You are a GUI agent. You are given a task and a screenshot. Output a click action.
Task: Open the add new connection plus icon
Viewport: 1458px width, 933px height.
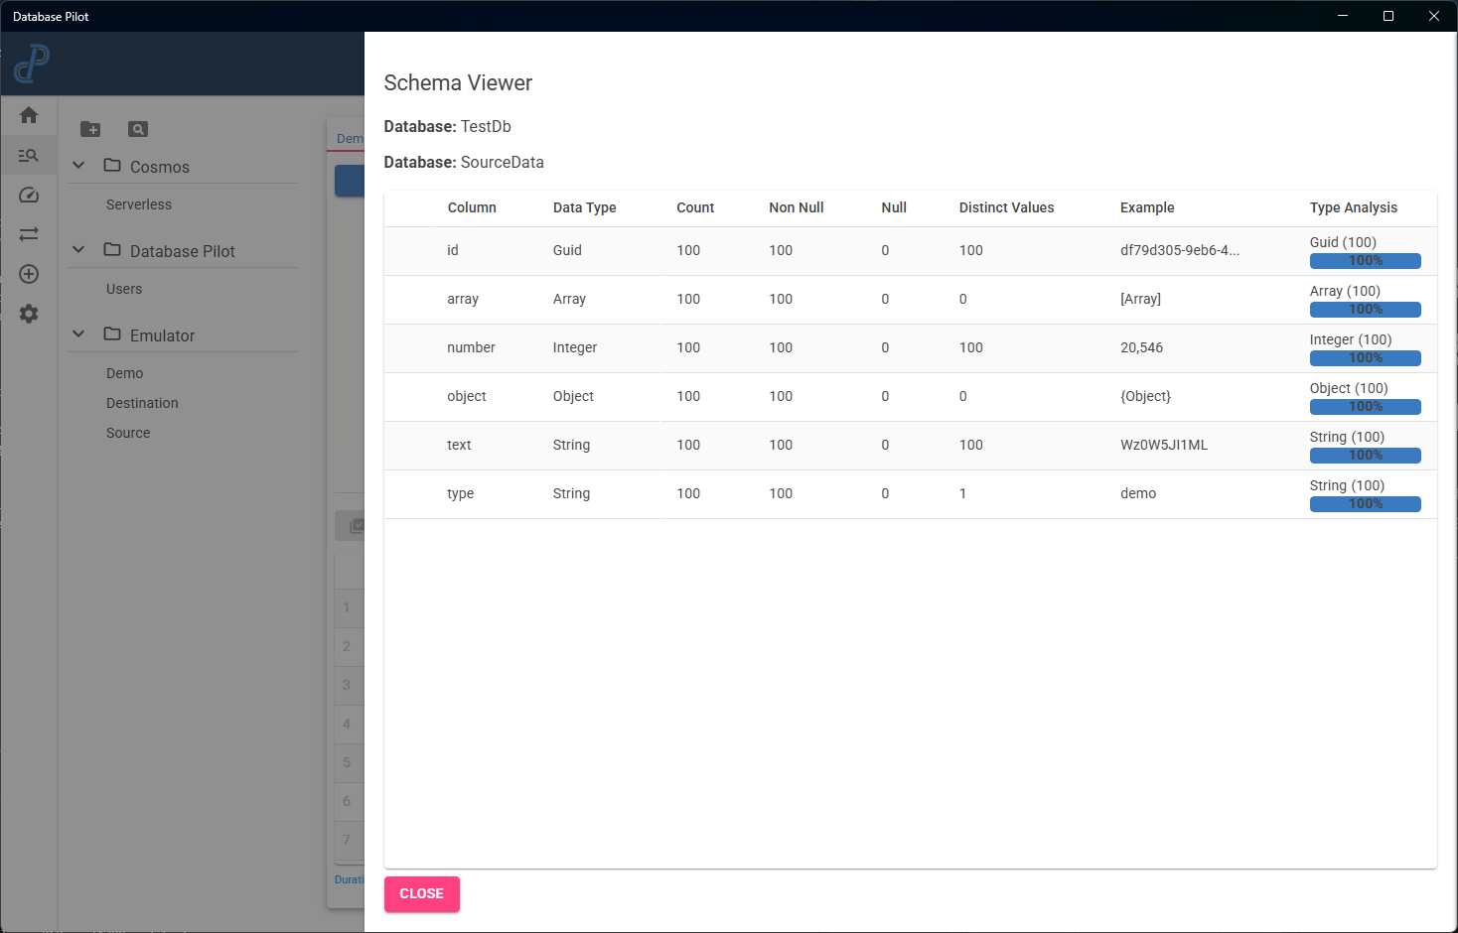(x=28, y=274)
